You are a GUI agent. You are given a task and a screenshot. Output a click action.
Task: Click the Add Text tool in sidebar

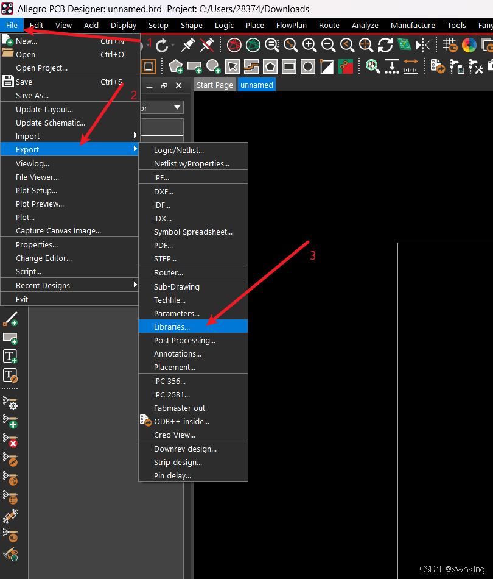(10, 357)
